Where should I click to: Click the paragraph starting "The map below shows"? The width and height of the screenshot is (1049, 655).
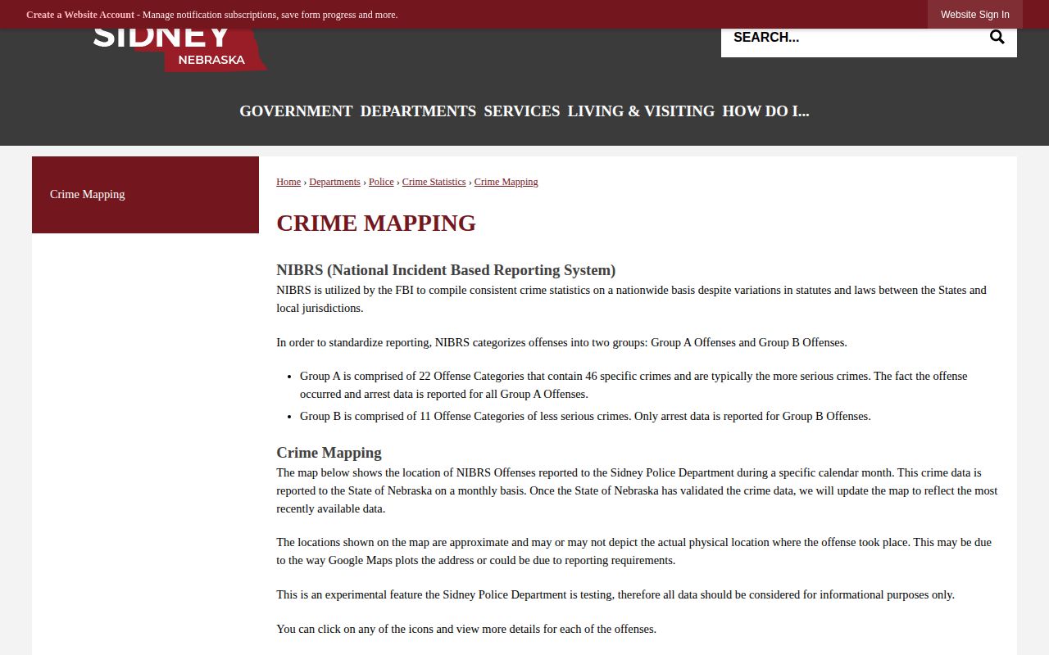tap(637, 490)
